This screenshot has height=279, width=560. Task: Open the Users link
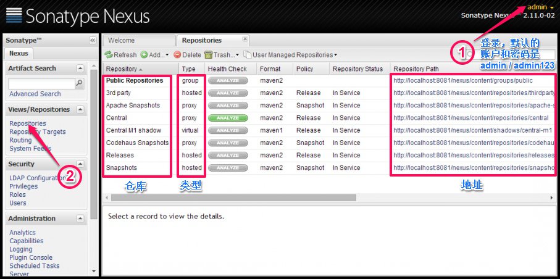click(x=18, y=203)
